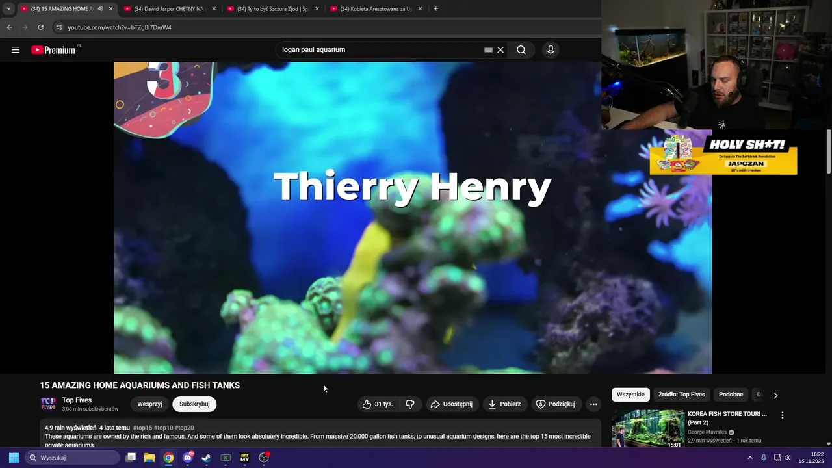Open the Windows Start menu
Viewport: 832px width, 468px height.
(14, 458)
